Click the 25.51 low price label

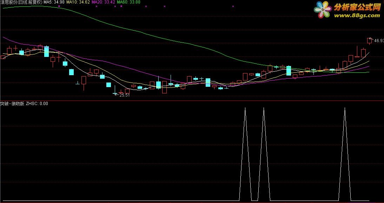tap(124, 95)
